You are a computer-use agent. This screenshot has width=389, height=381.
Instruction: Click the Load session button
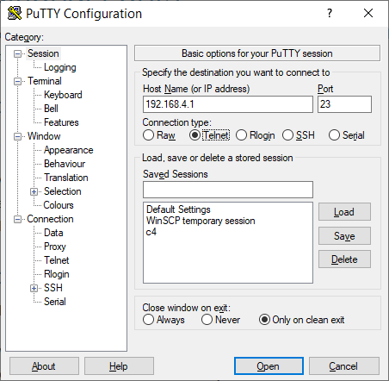click(x=344, y=212)
